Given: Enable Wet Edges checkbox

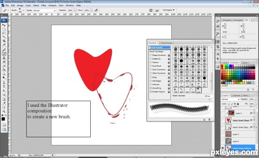Looking at the screenshot, I should point(151,81).
